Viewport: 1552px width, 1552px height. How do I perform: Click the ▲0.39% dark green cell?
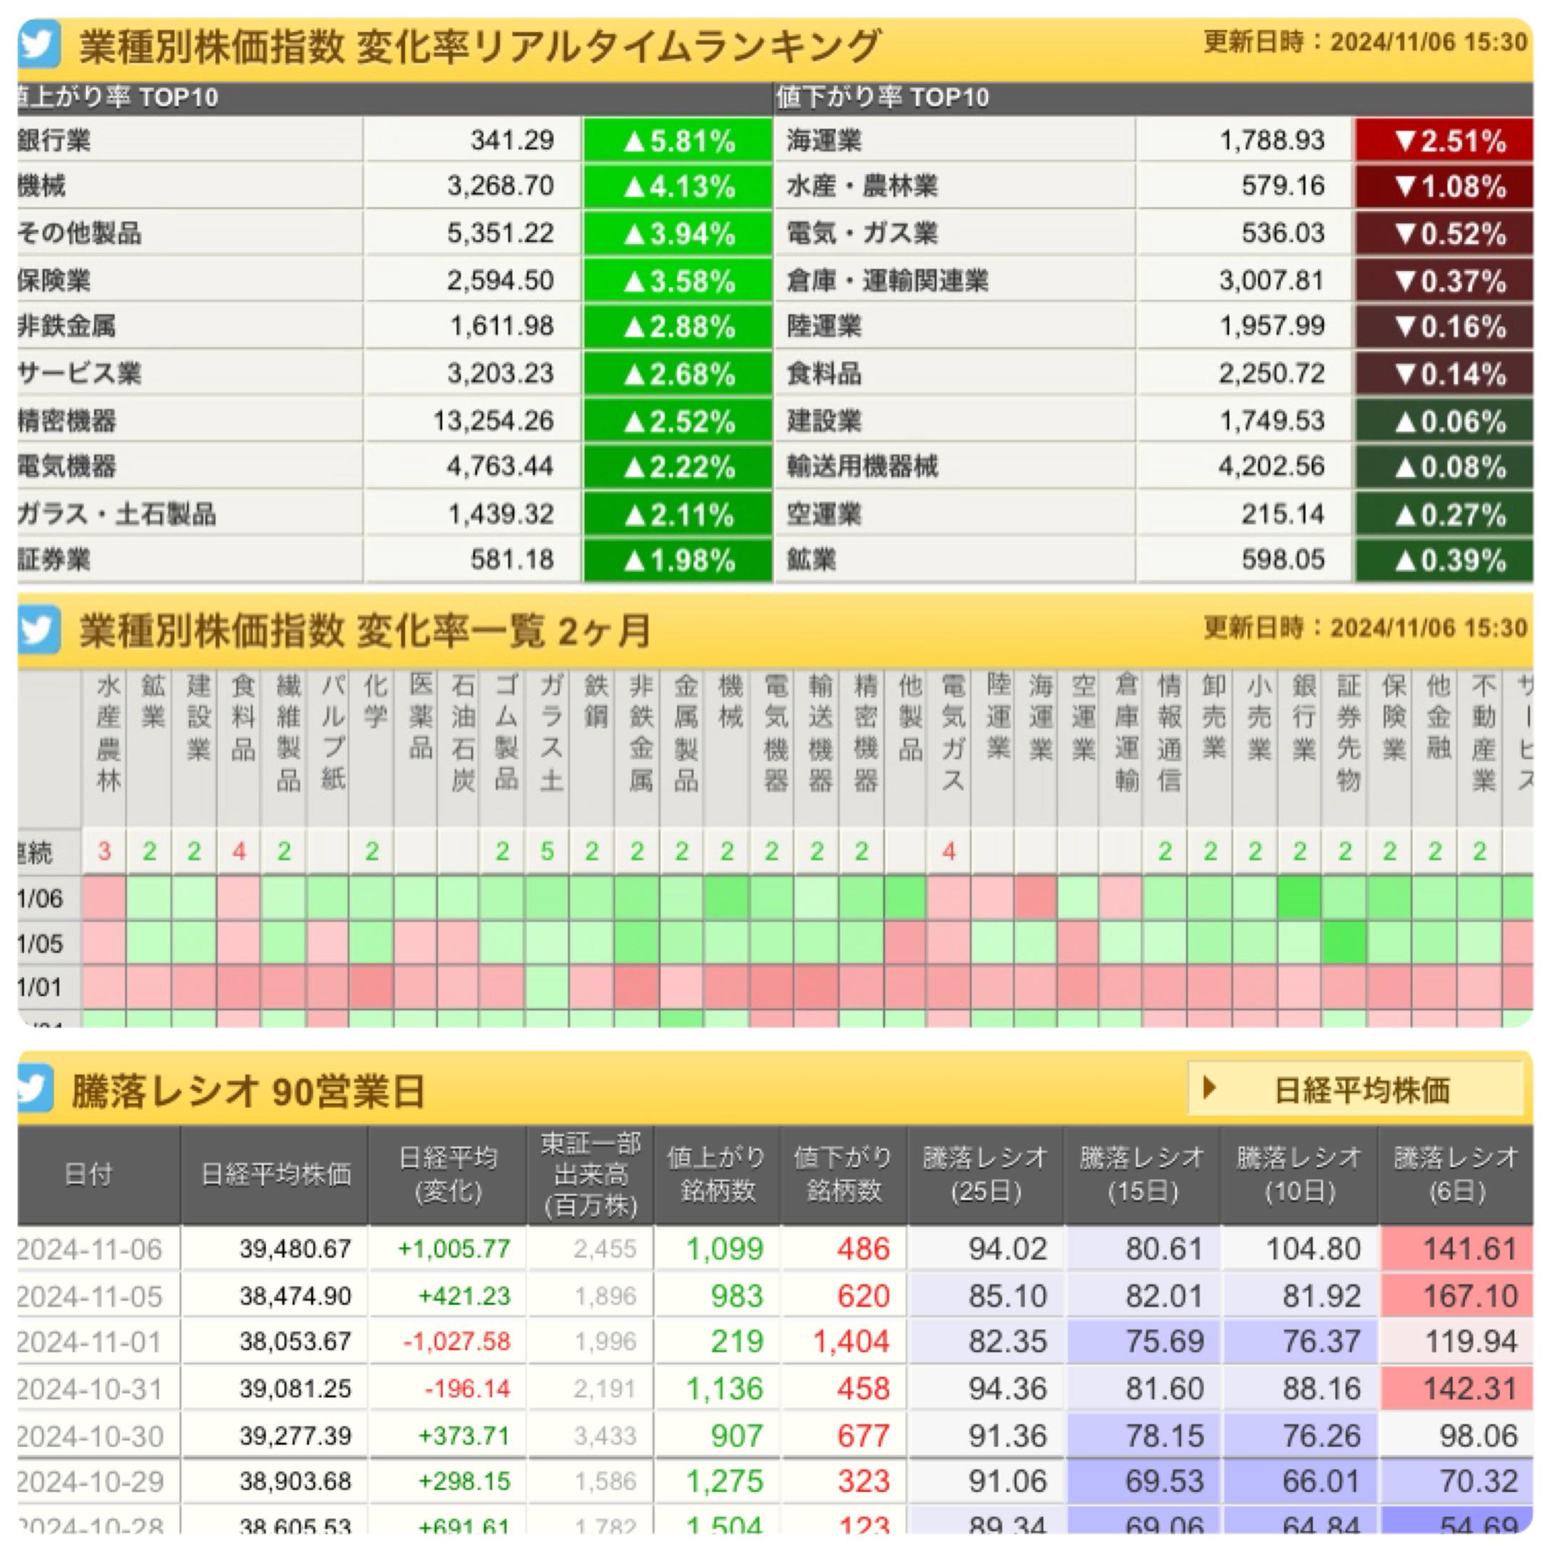pos(1444,560)
